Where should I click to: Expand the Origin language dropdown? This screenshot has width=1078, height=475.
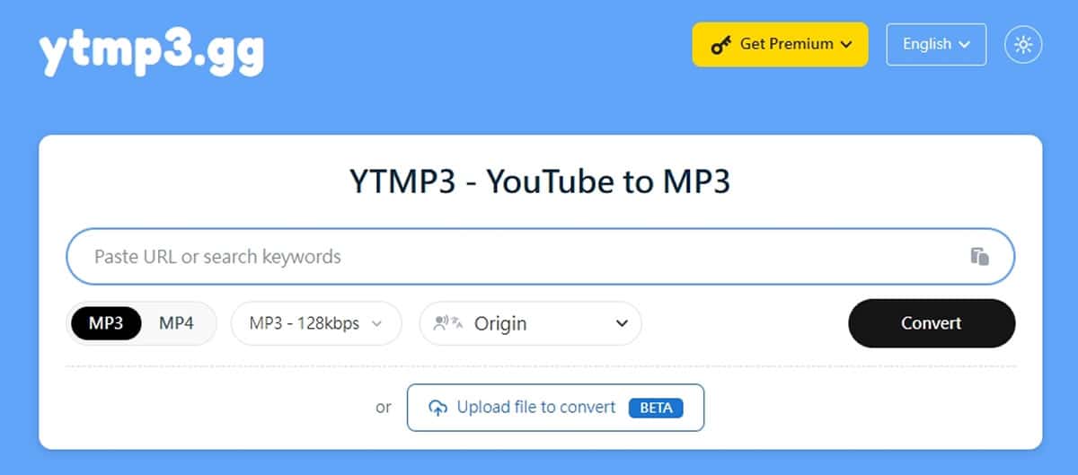531,323
